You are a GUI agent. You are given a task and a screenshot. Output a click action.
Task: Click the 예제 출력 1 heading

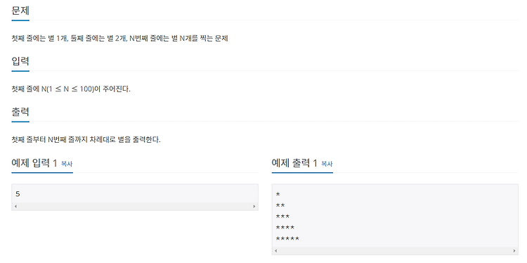[294, 163]
